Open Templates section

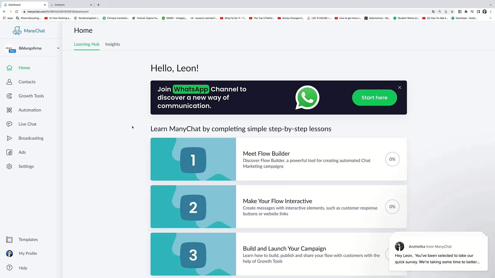28,239
